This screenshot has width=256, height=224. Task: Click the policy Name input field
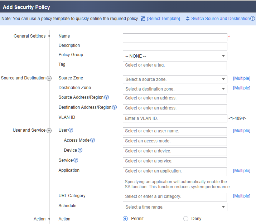coord(175,37)
